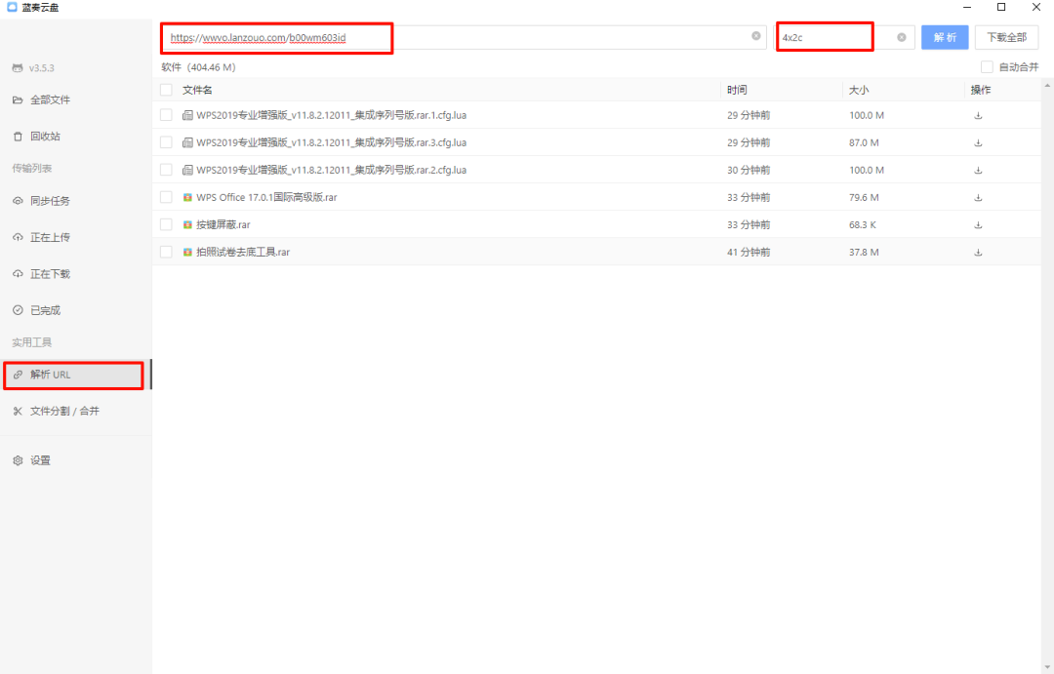
Task: Open 回收站 in the sidebar
Action: pos(76,137)
